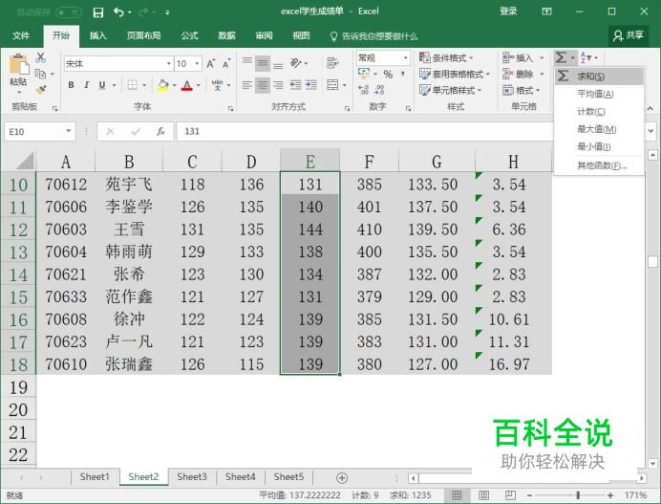This screenshot has height=504, width=661.
Task: Click the Copy icon in clipboard group
Action: point(41,74)
